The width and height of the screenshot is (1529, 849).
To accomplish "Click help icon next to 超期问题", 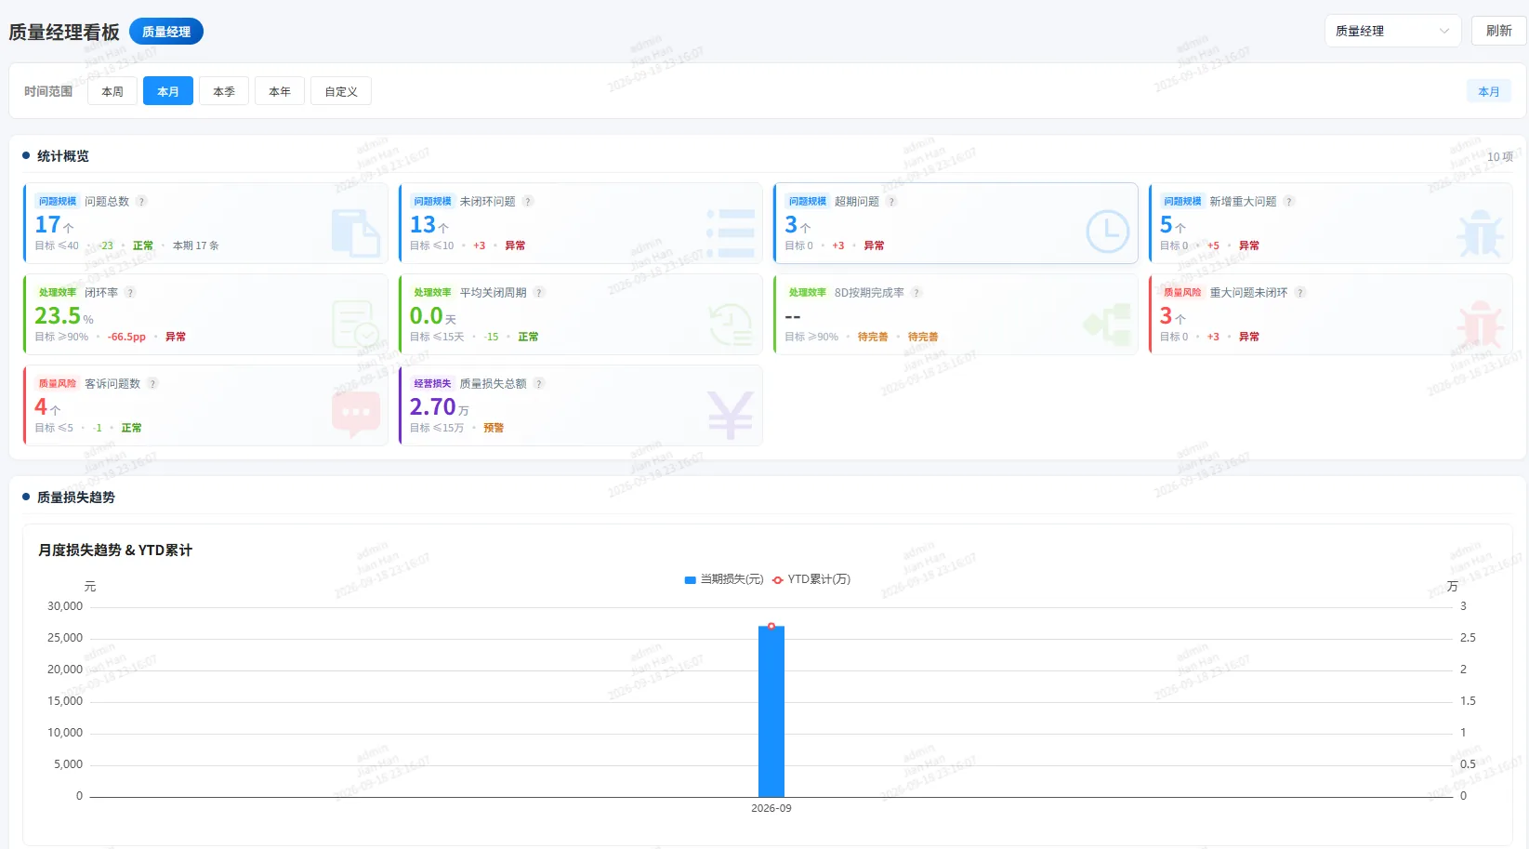I will (891, 202).
